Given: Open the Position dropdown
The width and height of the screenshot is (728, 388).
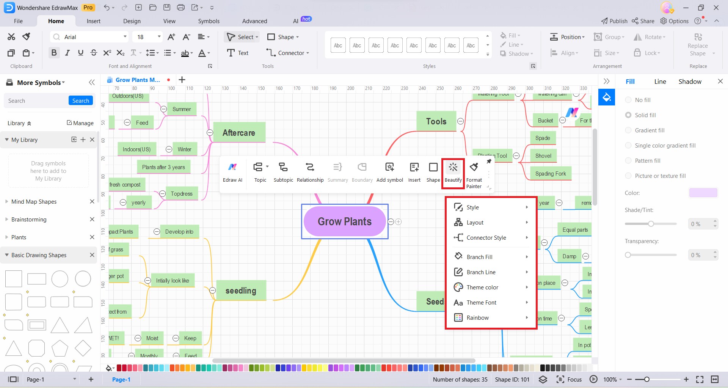Looking at the screenshot, I should click(567, 37).
